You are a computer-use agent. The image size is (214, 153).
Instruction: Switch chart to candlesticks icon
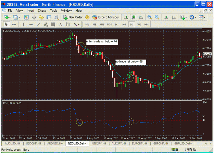[133, 17]
